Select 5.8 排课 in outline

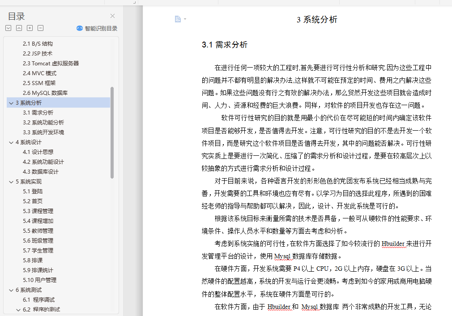tap(33, 260)
